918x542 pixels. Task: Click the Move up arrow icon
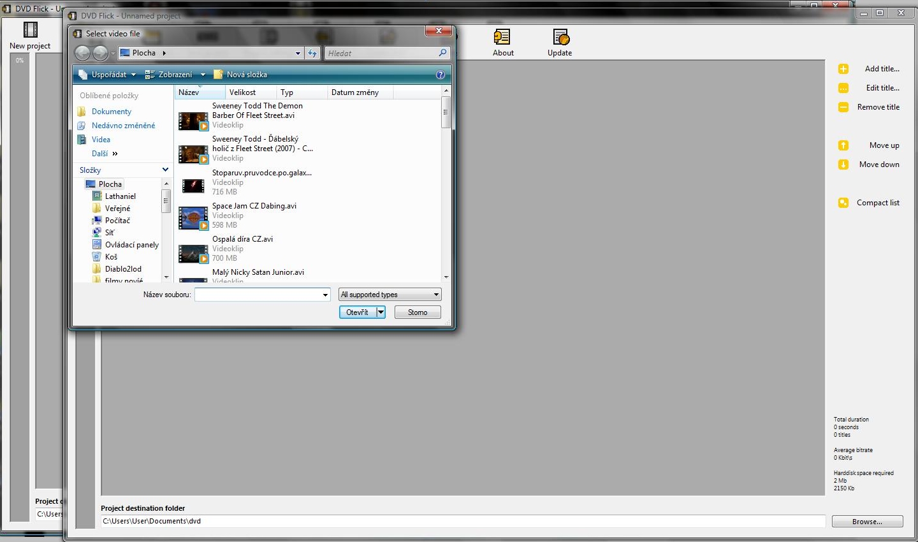tap(843, 145)
